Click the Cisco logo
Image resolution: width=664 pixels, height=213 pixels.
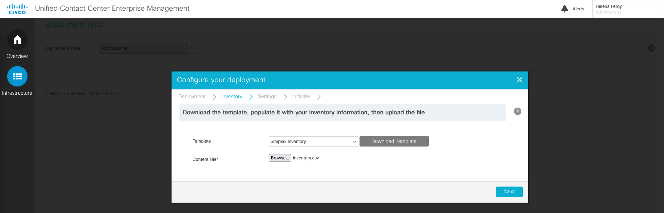pos(17,9)
